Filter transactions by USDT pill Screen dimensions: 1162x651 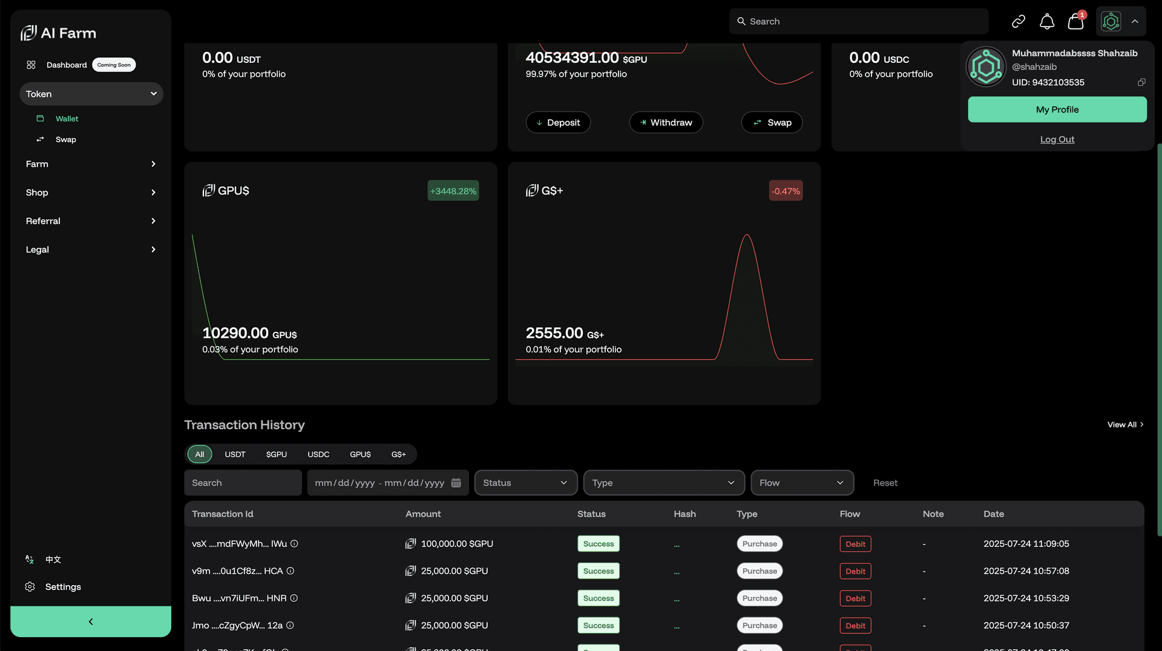235,455
